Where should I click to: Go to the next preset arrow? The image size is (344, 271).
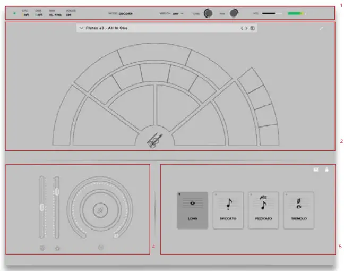point(246,28)
